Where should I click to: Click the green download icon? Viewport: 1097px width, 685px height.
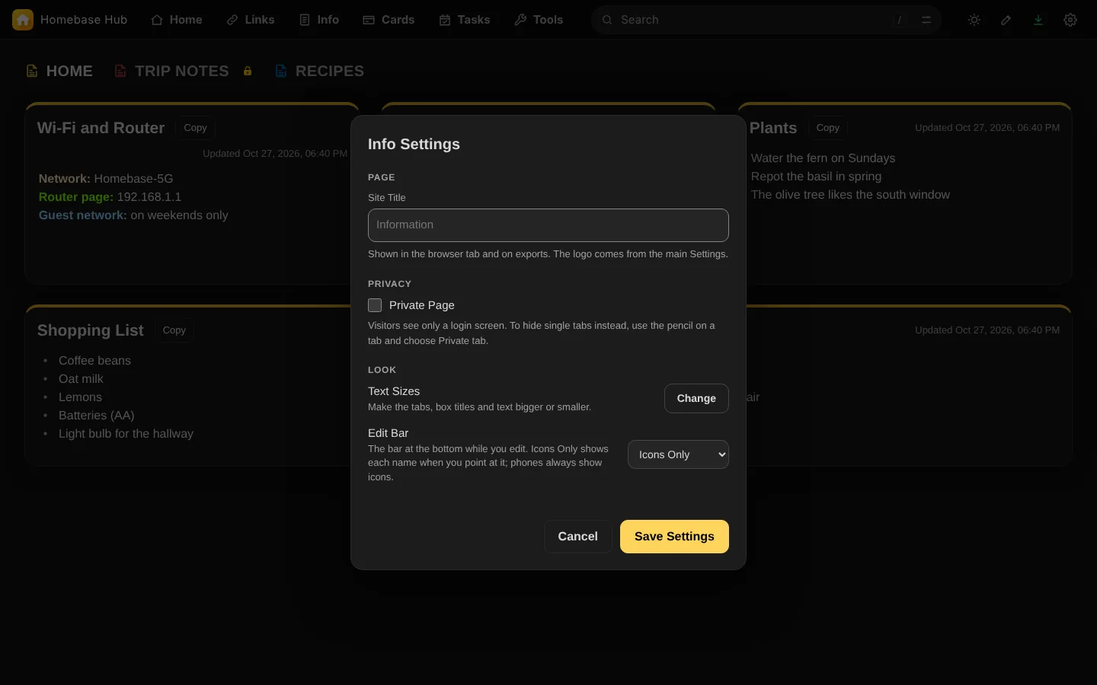tap(1038, 20)
